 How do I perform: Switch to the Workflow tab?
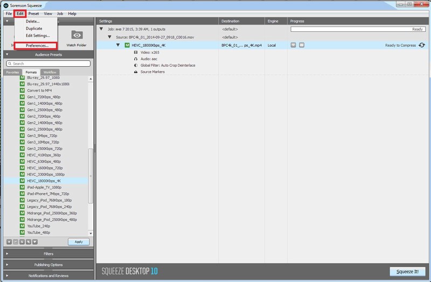(50, 72)
